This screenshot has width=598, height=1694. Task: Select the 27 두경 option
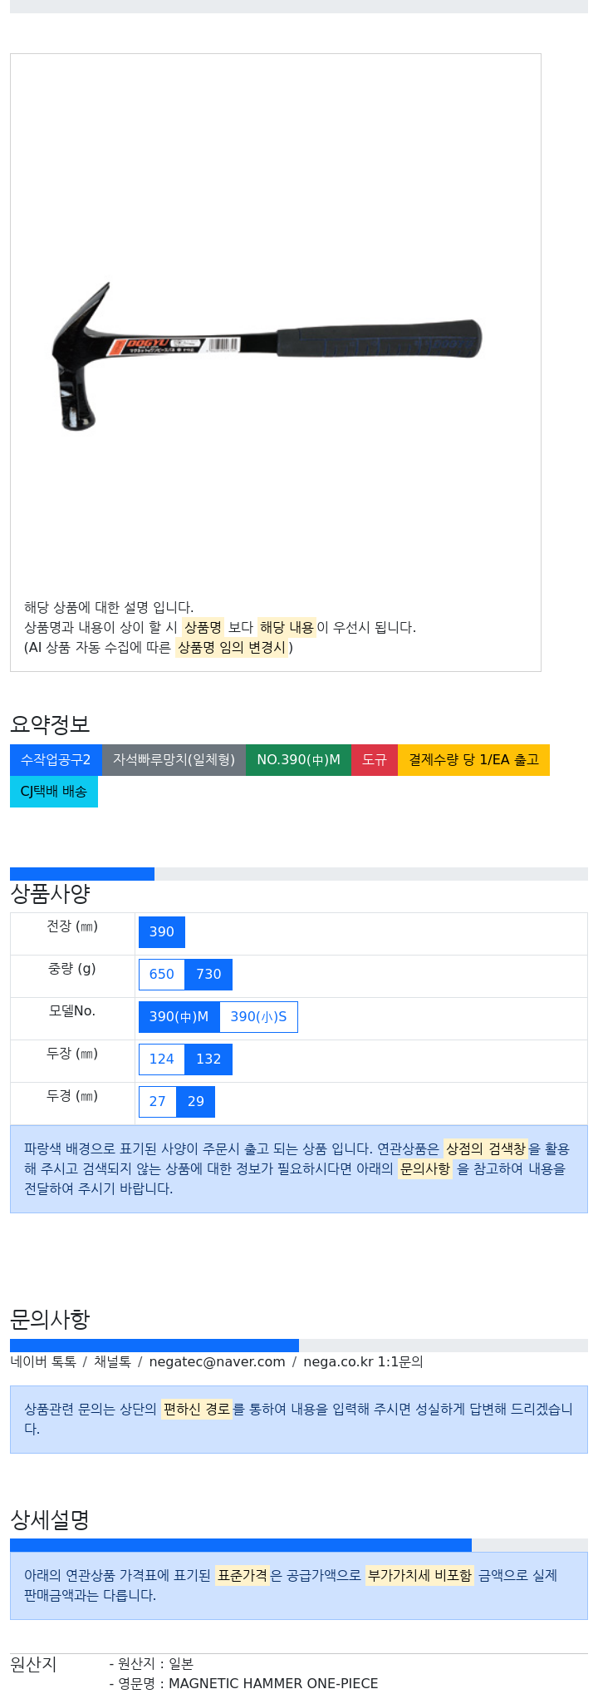coord(158,1102)
